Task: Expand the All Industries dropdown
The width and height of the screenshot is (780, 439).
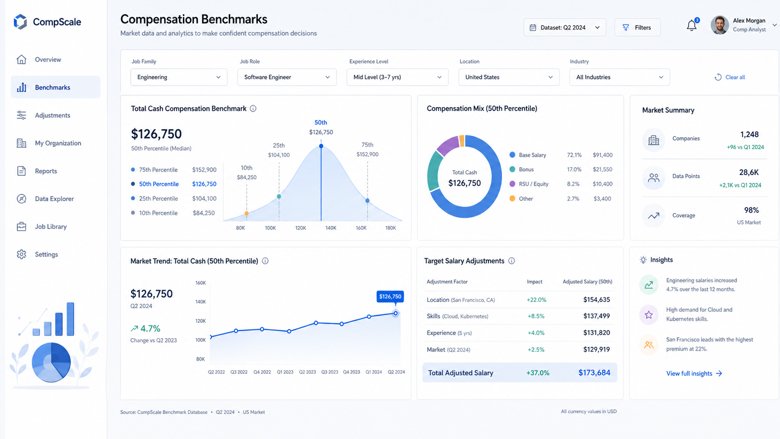Action: click(x=620, y=77)
